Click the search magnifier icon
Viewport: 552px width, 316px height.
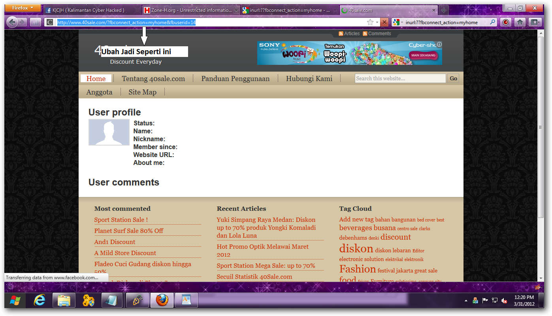493,23
